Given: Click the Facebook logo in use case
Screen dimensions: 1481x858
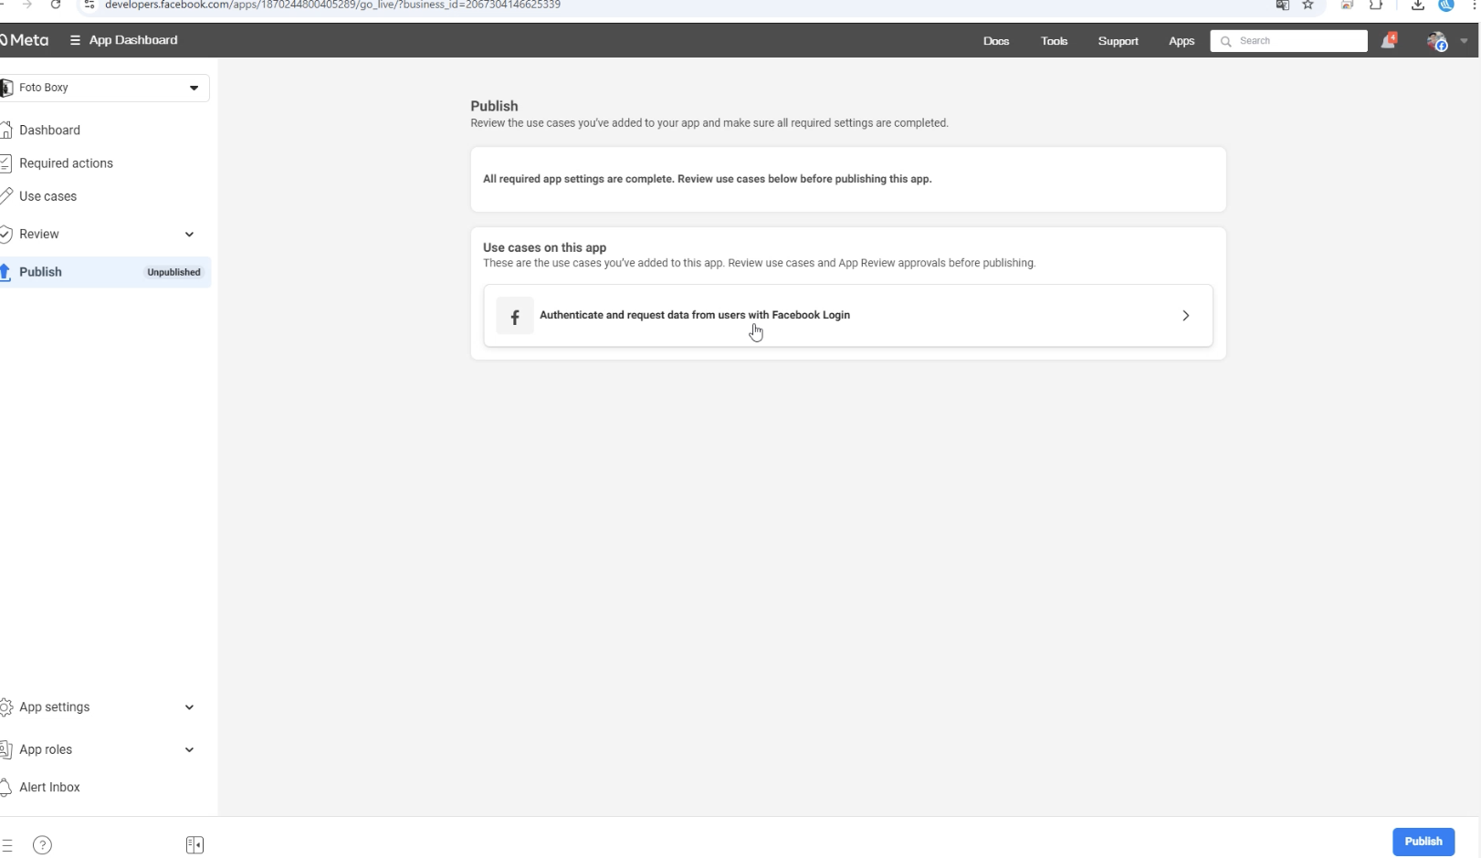Looking at the screenshot, I should [x=515, y=316].
